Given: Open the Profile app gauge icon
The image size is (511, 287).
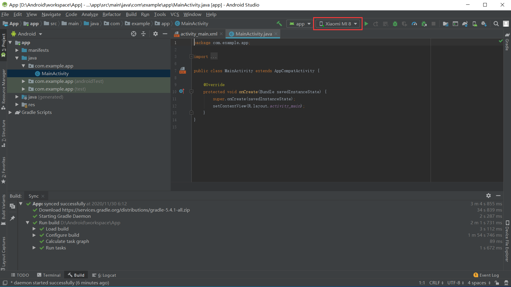Looking at the screenshot, I should (x=414, y=24).
